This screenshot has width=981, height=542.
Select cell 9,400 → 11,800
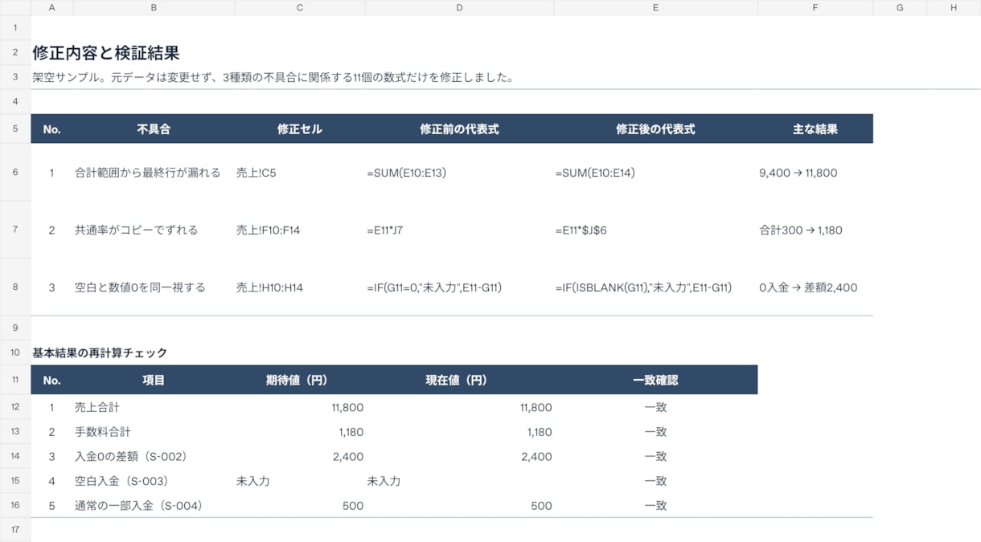click(x=815, y=173)
